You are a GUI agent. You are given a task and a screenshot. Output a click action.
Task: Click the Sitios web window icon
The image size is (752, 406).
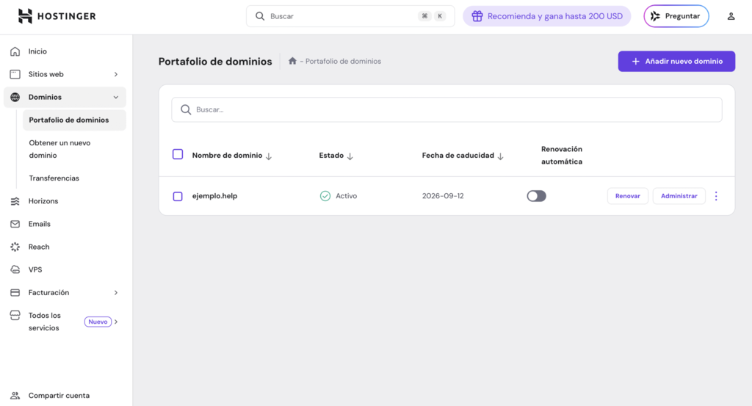[15, 74]
